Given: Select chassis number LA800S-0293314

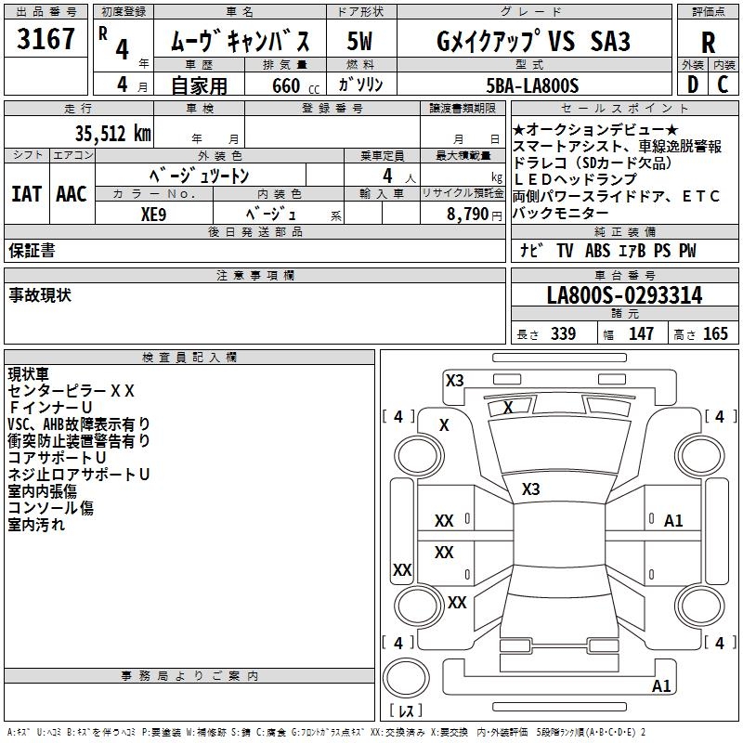Looking at the screenshot, I should pyautogui.click(x=624, y=295).
